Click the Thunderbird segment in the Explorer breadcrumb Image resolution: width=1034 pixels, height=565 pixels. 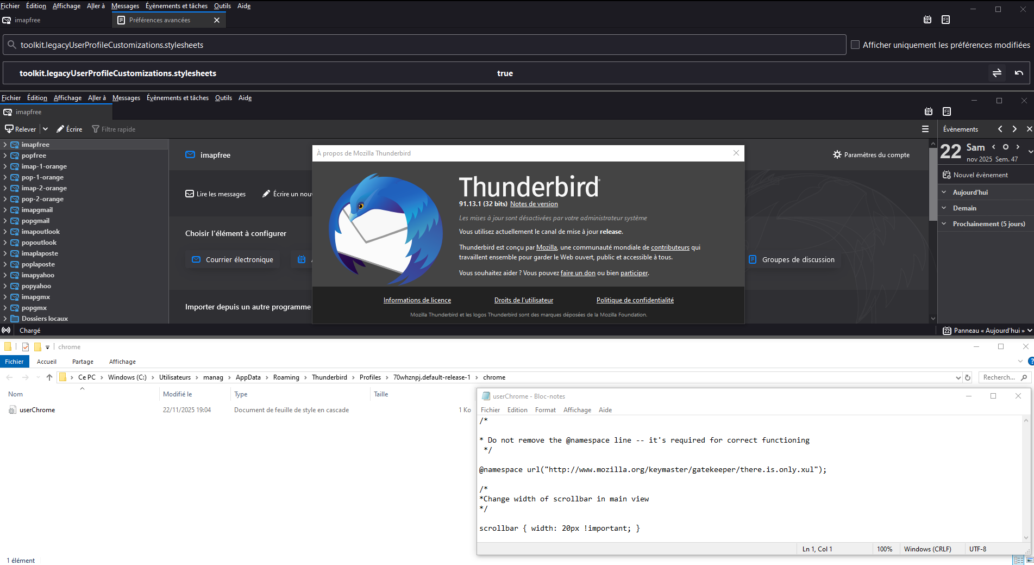[x=329, y=377]
